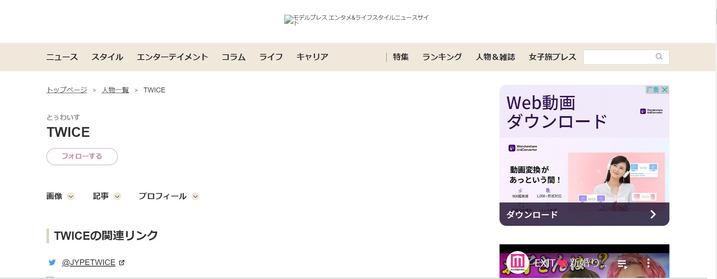Expand the プロフィール dropdown chevron

pyautogui.click(x=195, y=196)
